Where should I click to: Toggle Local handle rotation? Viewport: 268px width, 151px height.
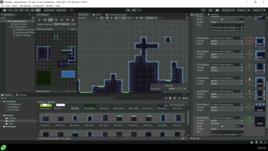point(62,10)
